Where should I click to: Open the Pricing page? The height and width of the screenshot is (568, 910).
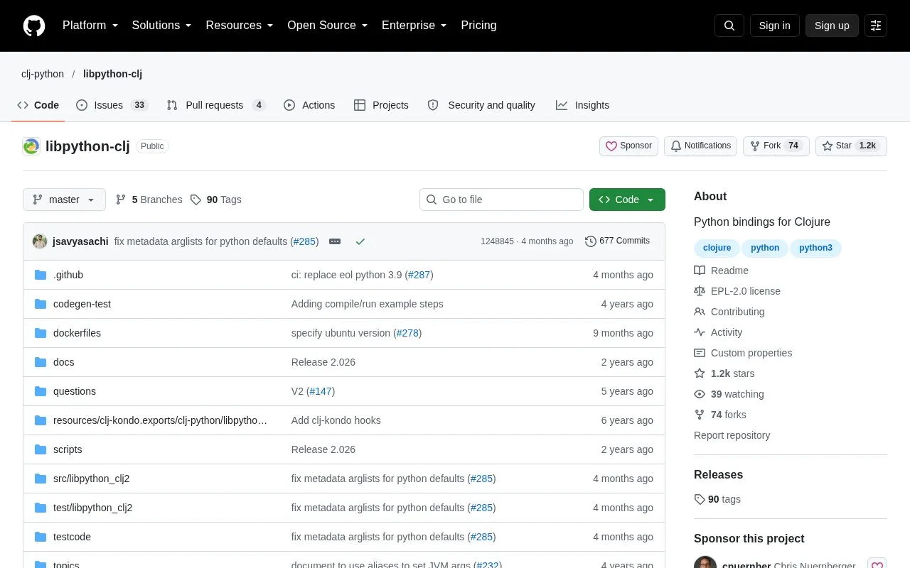point(478,26)
